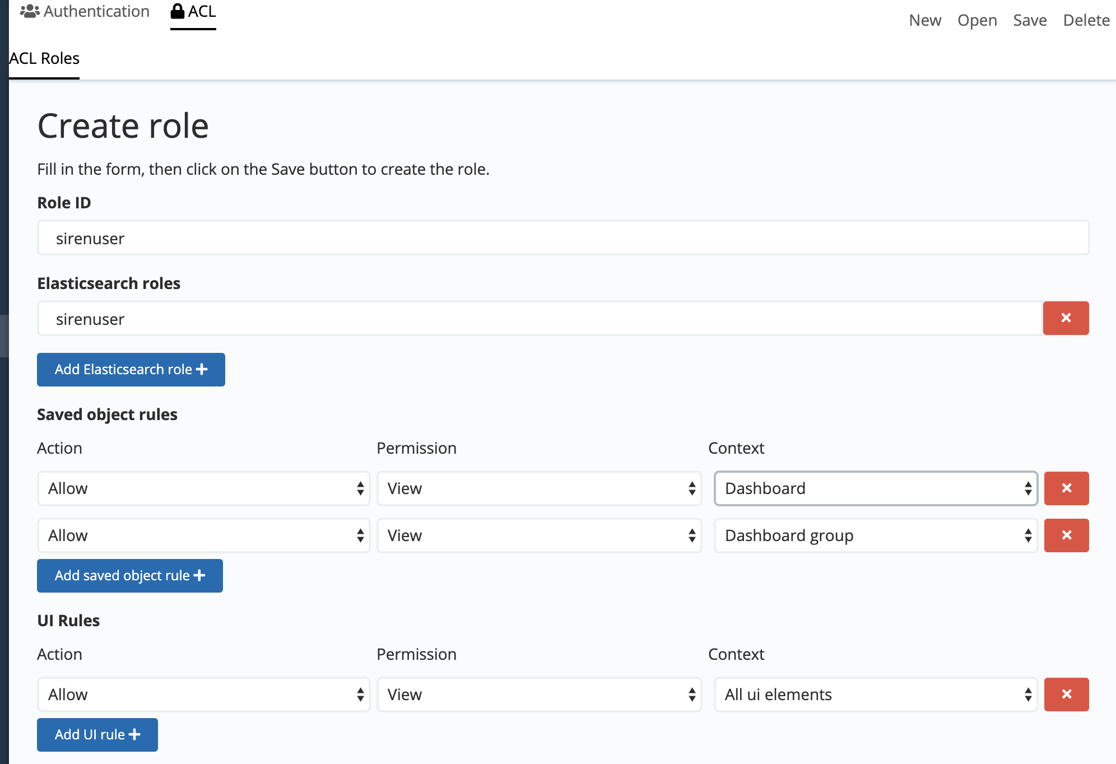Remove the sirenuser Elasticsearch role entry
Image resolution: width=1116 pixels, height=764 pixels.
click(x=1066, y=318)
